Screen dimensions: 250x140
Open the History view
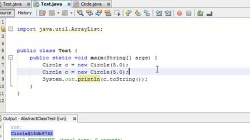pos(25,13)
